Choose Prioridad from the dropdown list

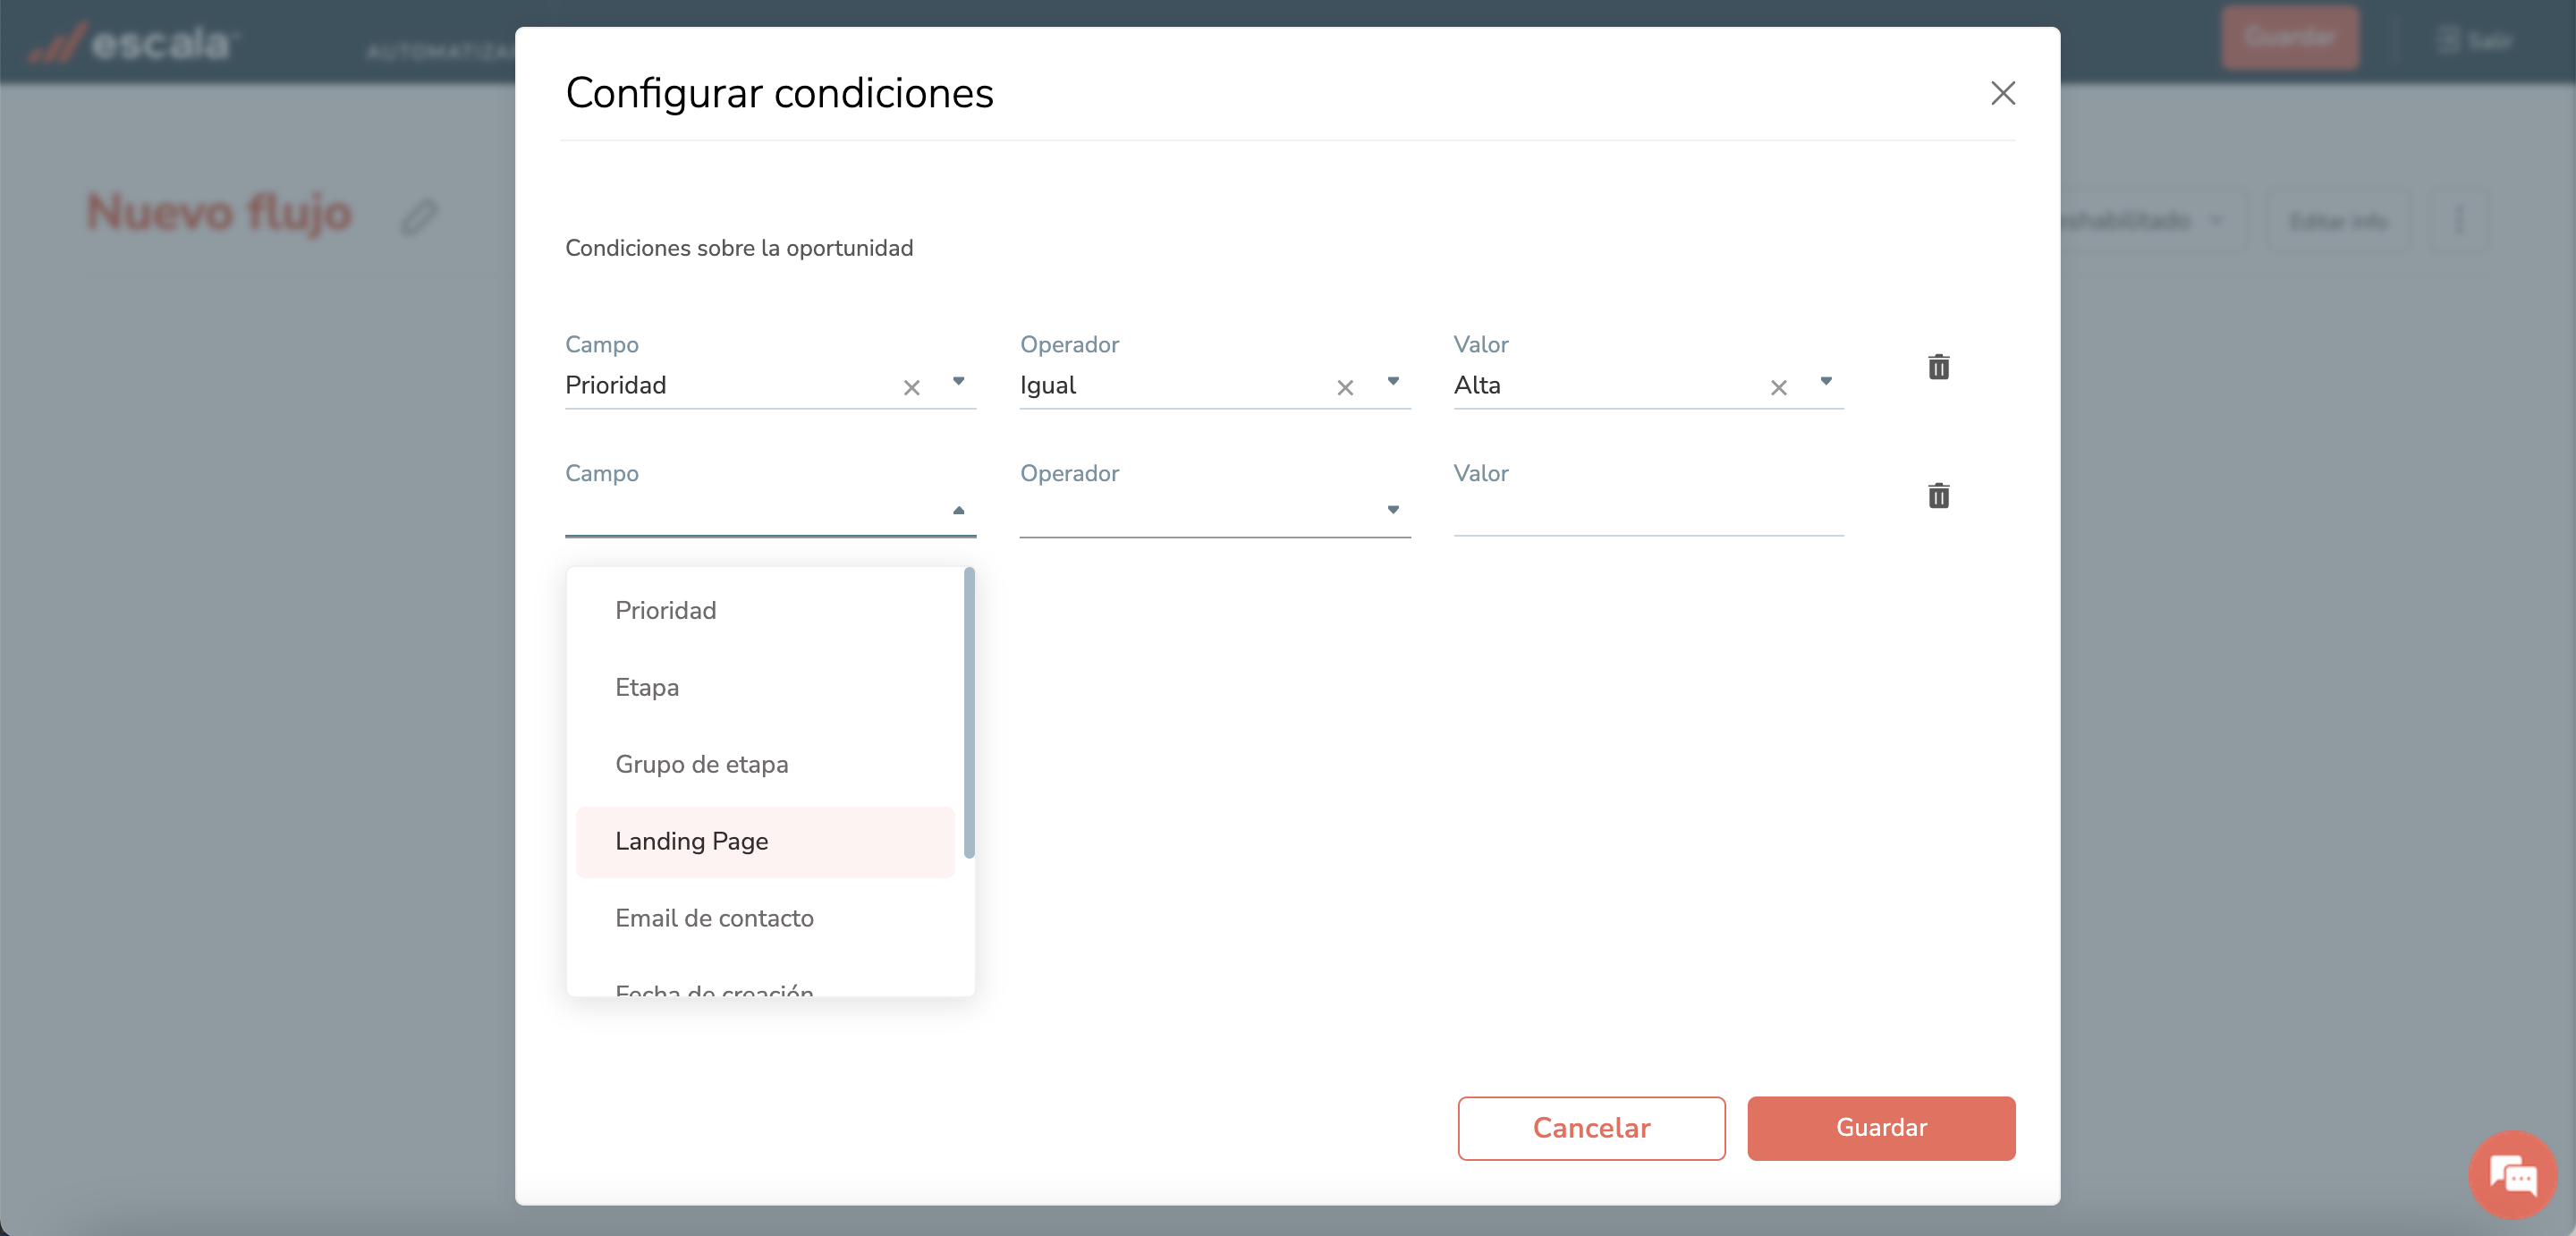[765, 610]
